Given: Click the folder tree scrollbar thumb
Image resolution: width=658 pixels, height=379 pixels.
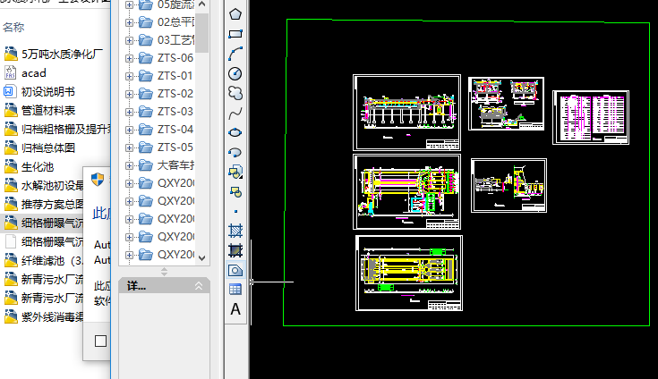Looking at the screenshot, I should pyautogui.click(x=201, y=33).
